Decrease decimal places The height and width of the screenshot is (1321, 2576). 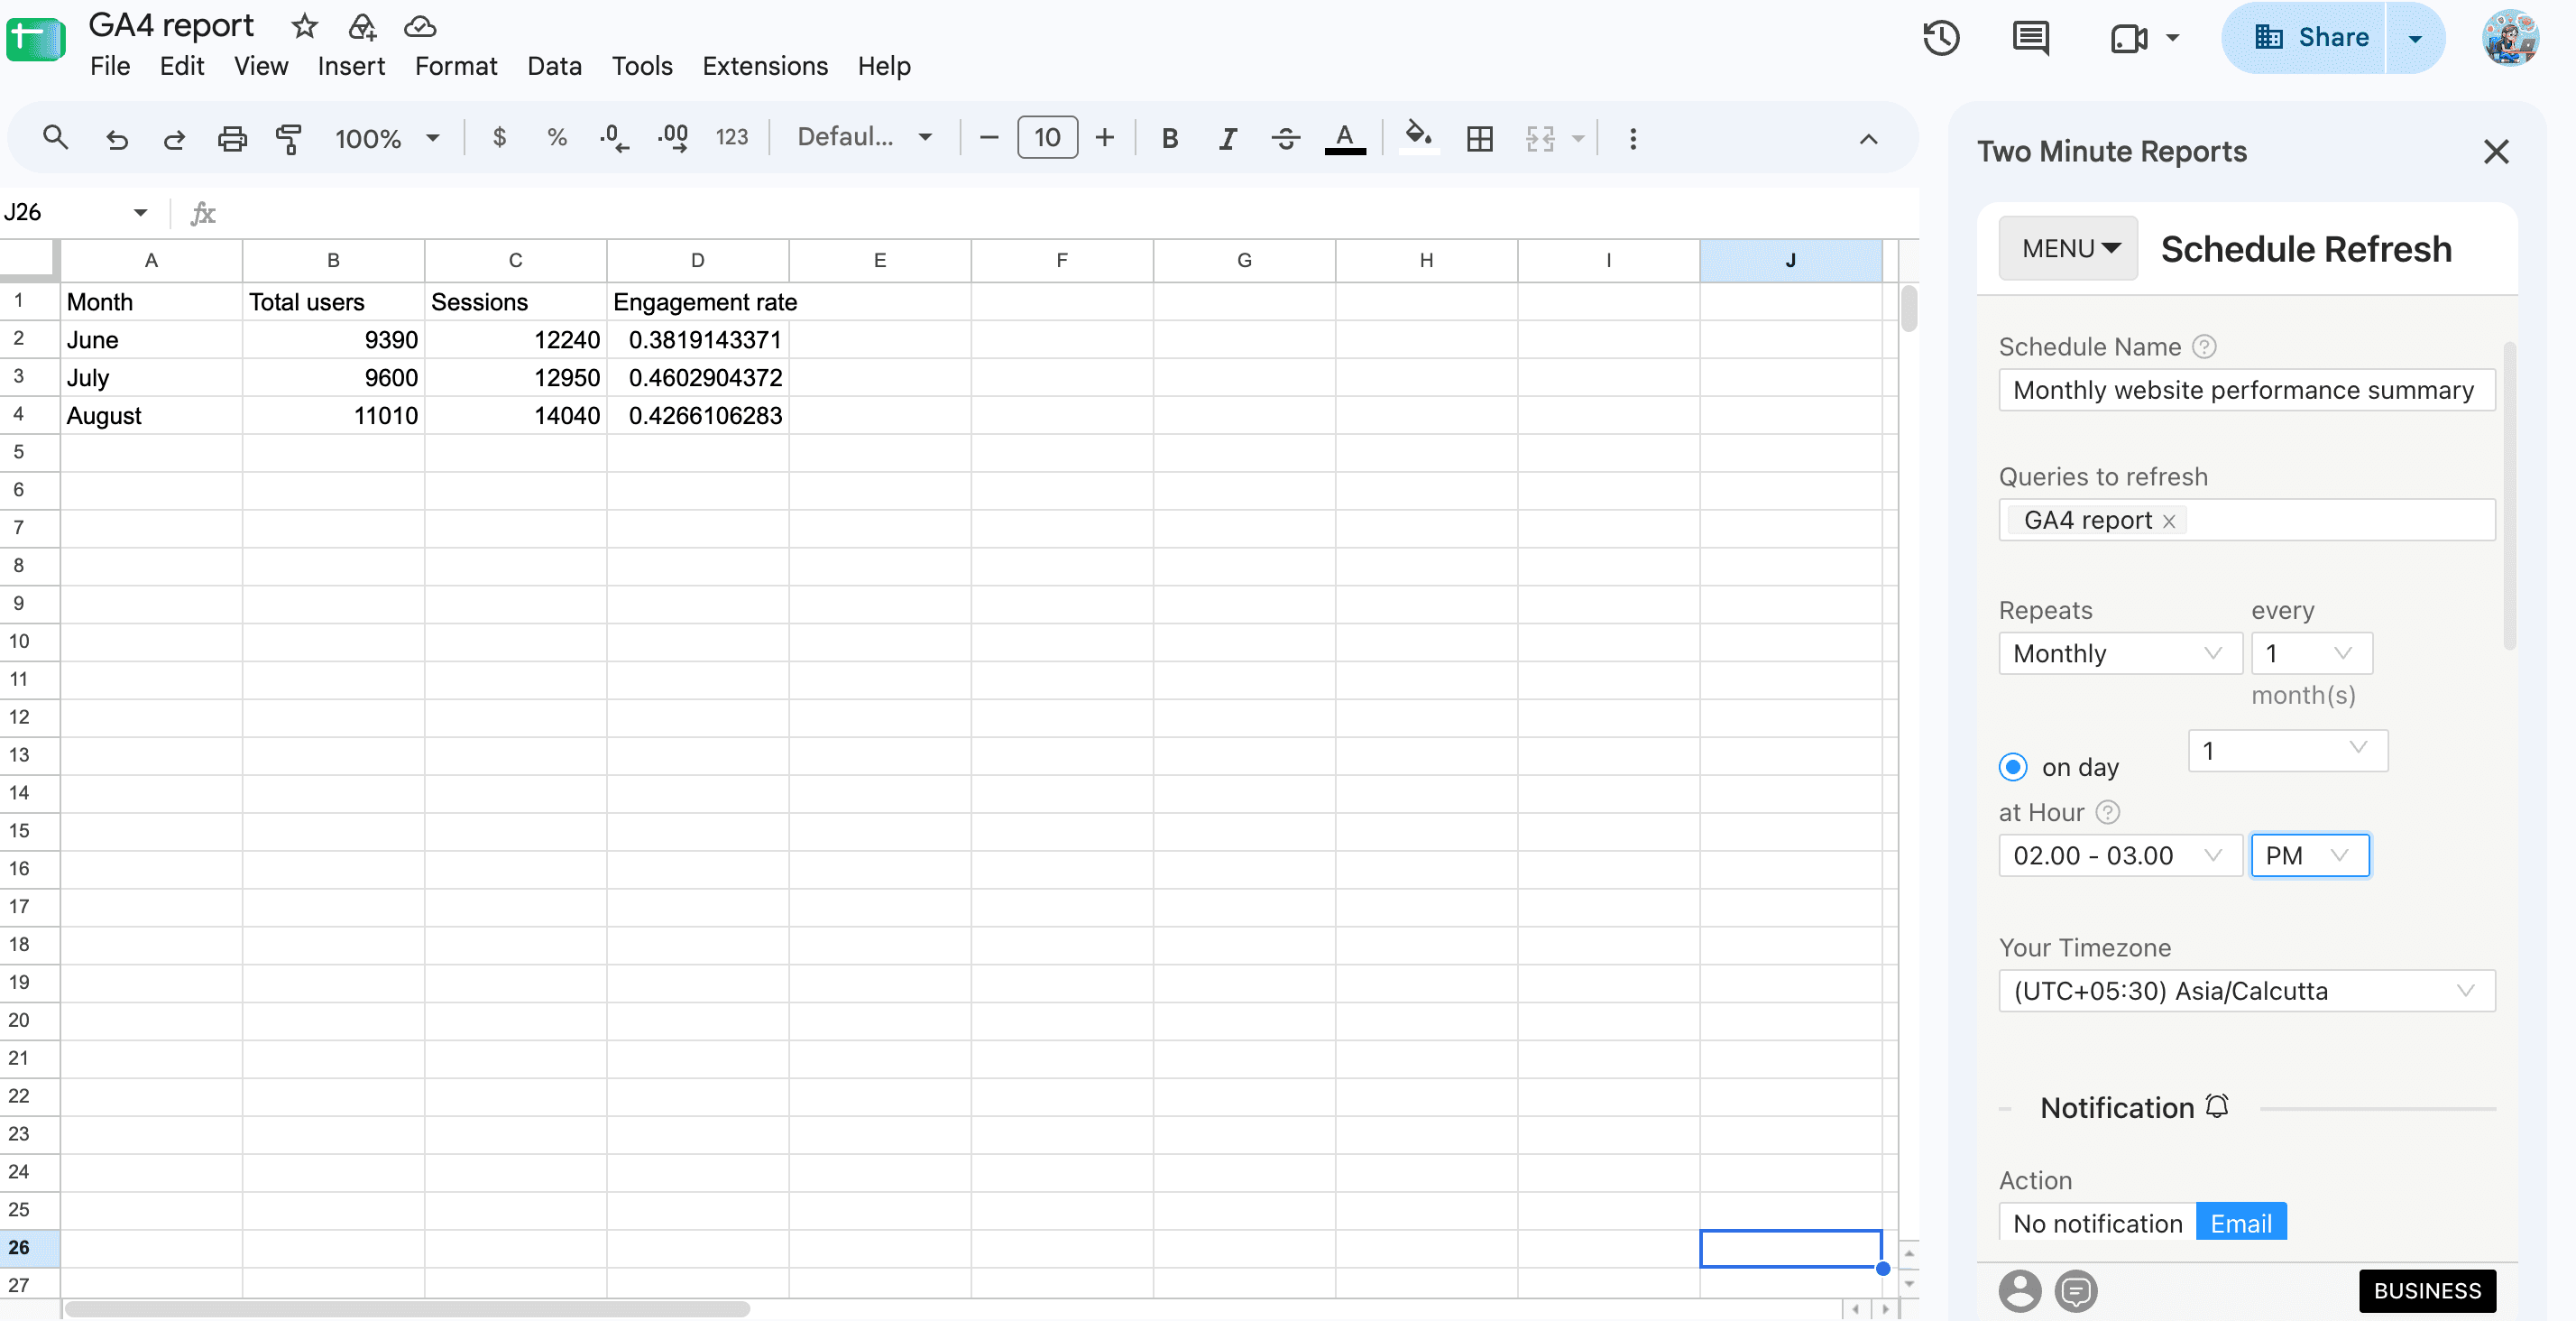(614, 137)
